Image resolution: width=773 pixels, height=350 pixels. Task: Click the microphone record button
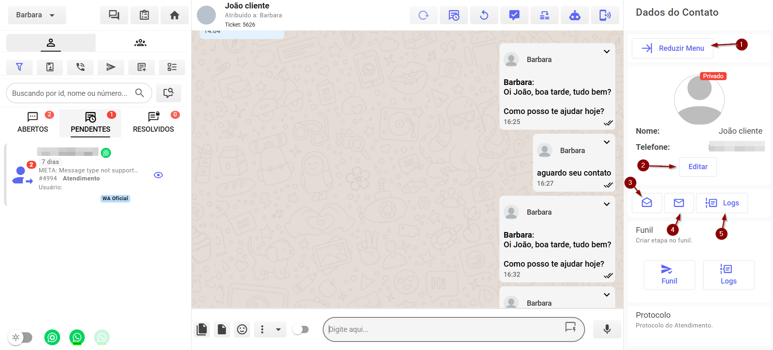pyautogui.click(x=607, y=329)
